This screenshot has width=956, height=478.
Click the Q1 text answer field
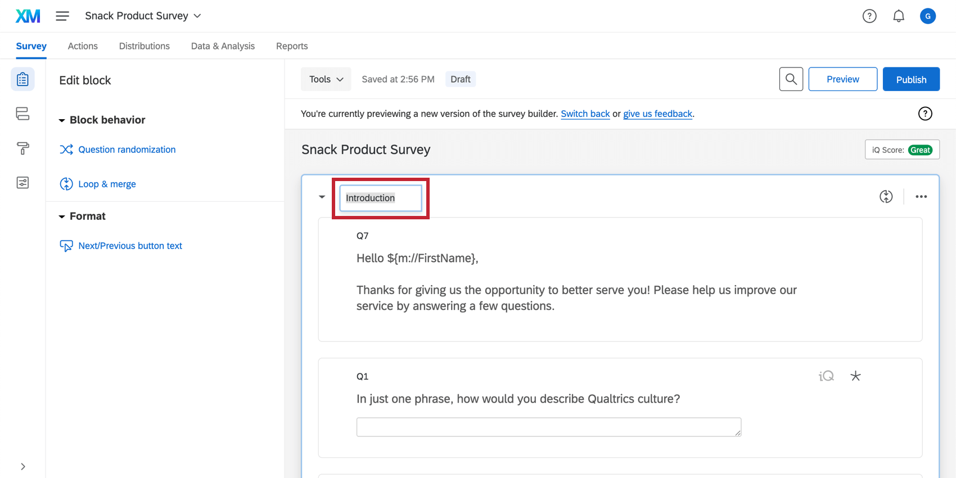pyautogui.click(x=548, y=427)
